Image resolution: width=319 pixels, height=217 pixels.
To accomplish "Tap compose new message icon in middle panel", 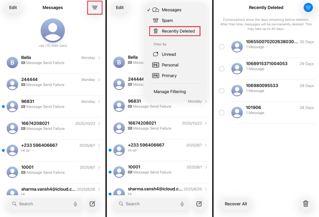I will [199, 204].
